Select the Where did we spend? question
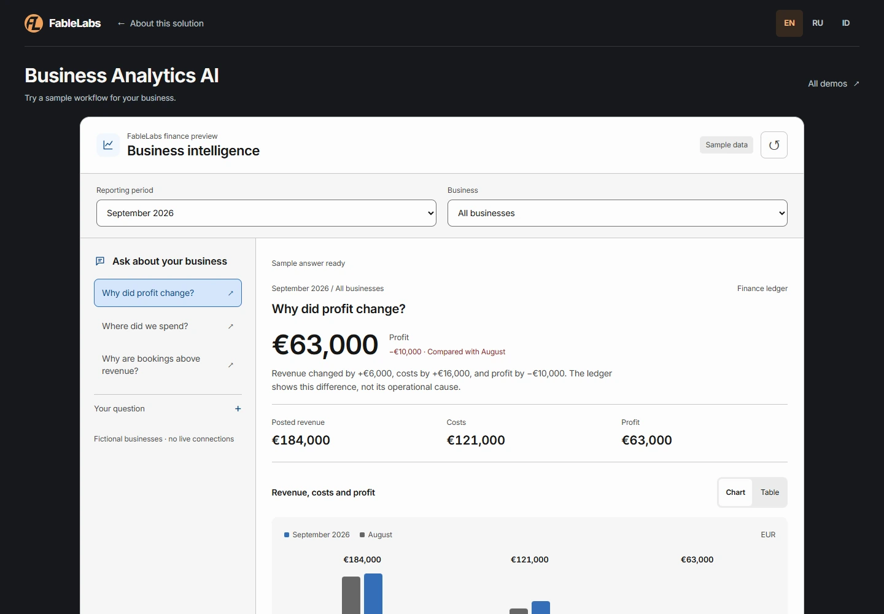The width and height of the screenshot is (884, 614). point(168,326)
